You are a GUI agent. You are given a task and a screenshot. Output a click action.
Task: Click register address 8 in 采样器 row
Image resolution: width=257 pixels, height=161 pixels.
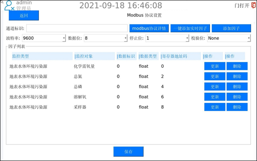(162, 107)
